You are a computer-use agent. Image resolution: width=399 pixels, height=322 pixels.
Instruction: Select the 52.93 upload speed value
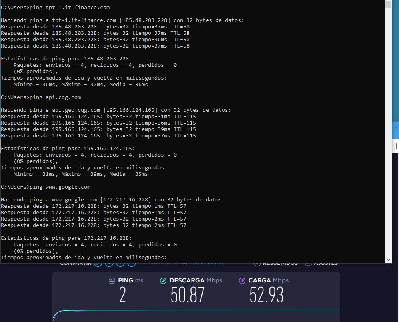pos(266,295)
